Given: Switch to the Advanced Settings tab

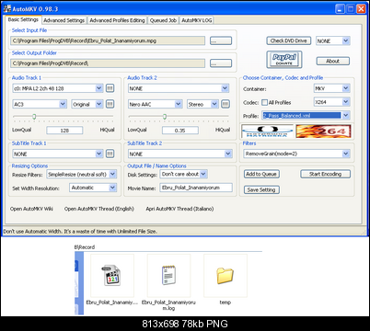Looking at the screenshot, I should [x=64, y=20].
